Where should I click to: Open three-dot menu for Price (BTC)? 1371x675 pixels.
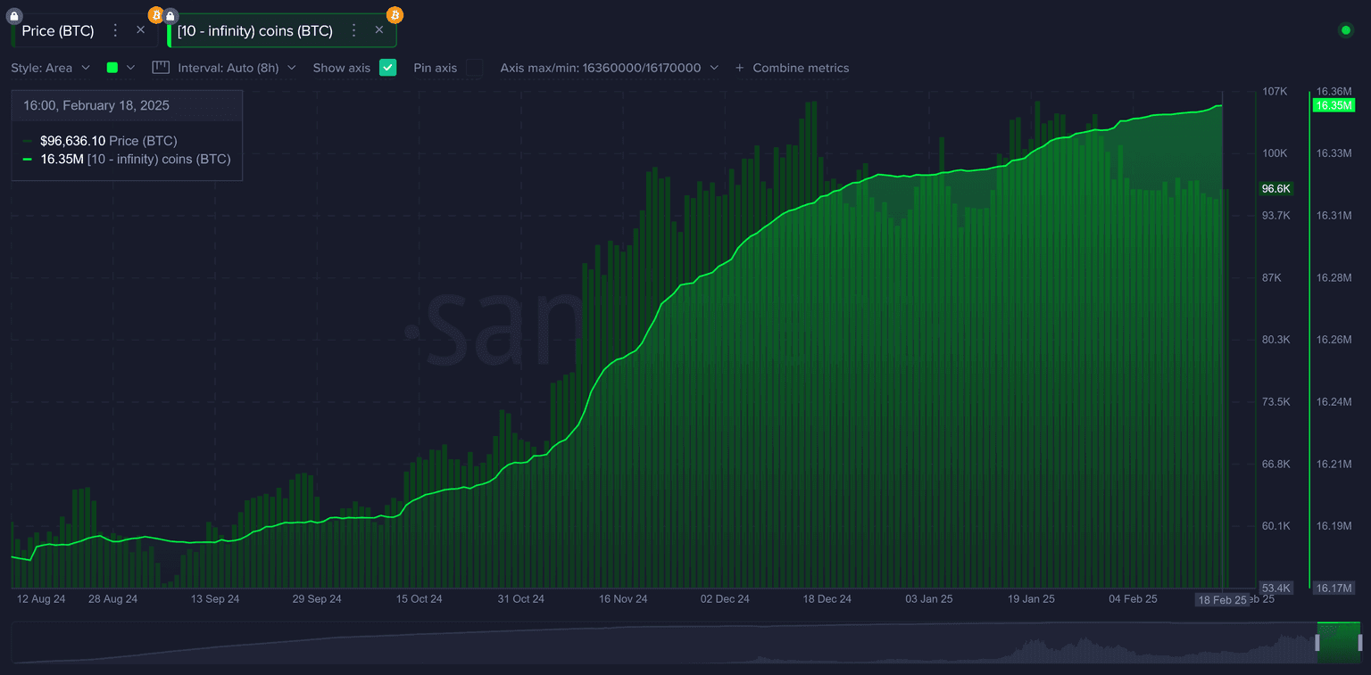pyautogui.click(x=115, y=31)
